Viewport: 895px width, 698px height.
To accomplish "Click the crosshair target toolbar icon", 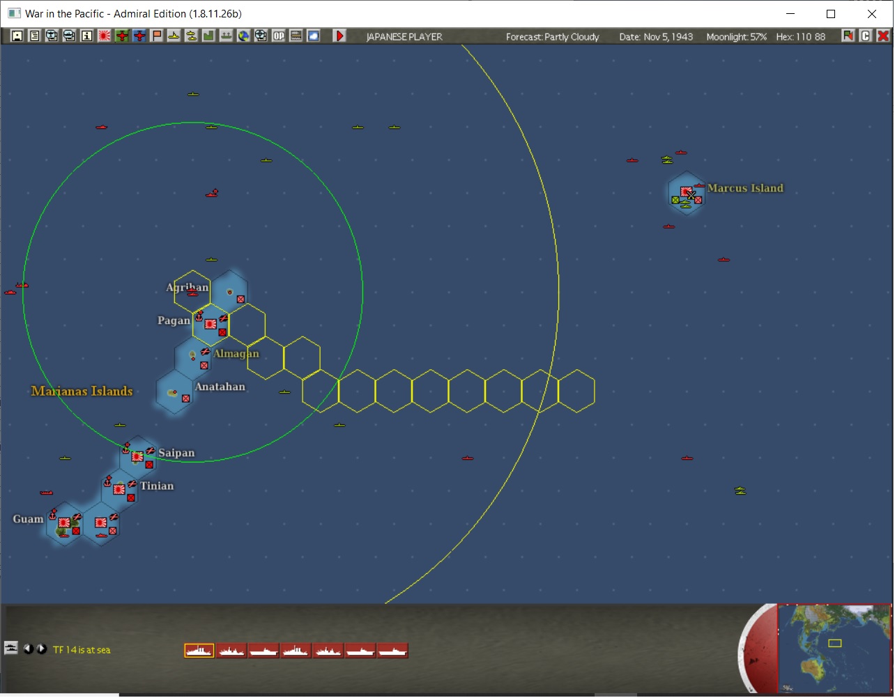I will pyautogui.click(x=261, y=36).
